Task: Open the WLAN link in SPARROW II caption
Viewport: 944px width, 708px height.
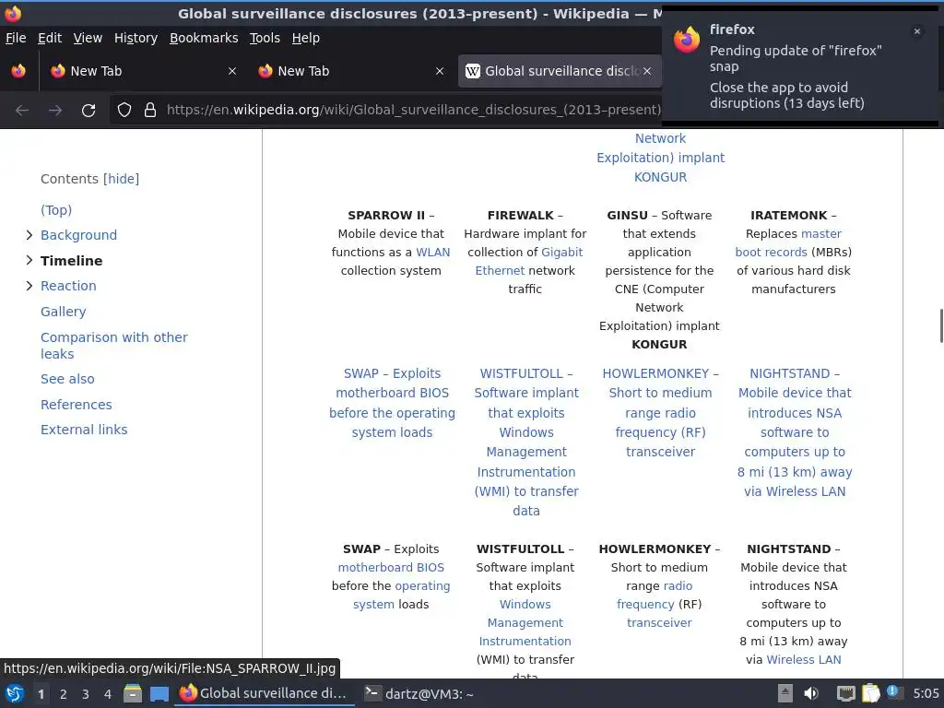Action: 433,253
